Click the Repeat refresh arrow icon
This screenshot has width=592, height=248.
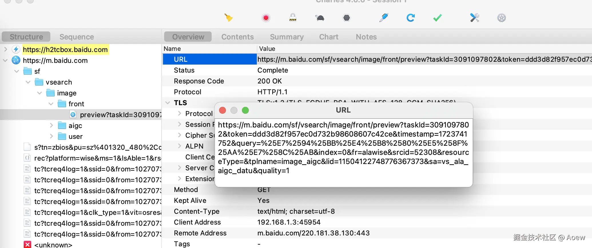click(411, 18)
